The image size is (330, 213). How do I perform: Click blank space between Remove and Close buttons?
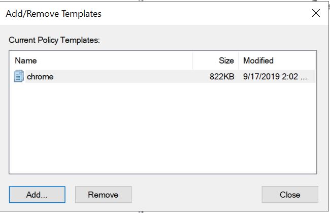point(196,195)
